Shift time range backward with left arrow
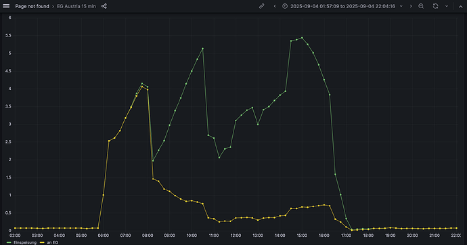Screen dimensions: 467x245 click(x=275, y=6)
